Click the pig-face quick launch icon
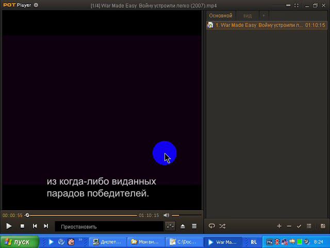 (x=71, y=242)
